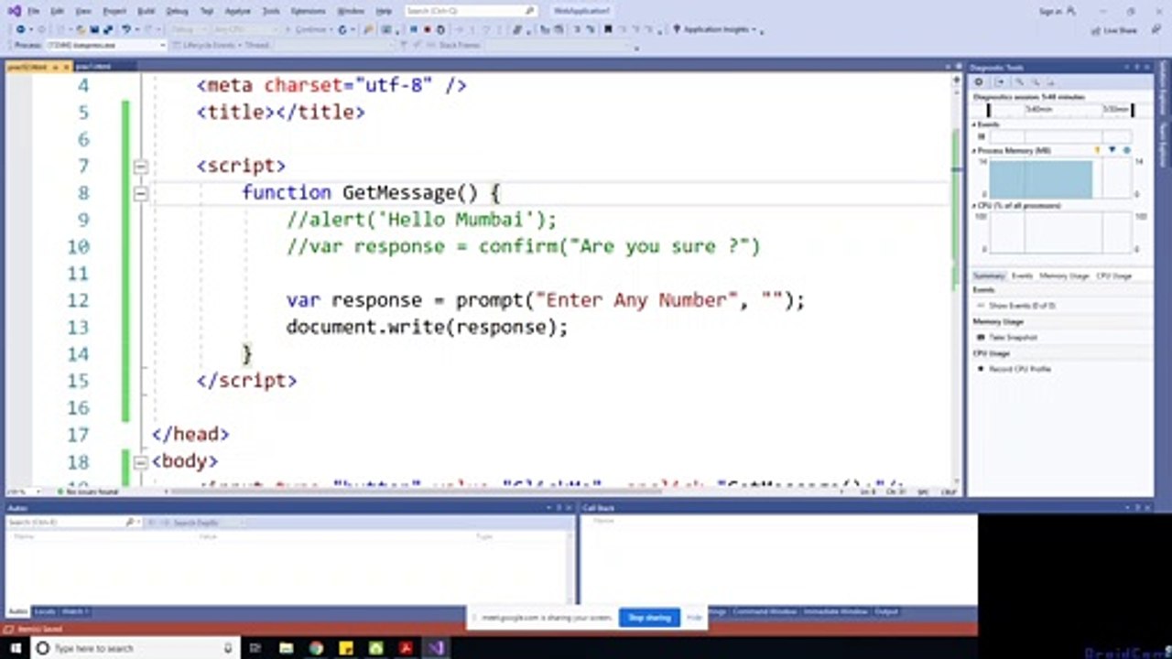Click the Windows Start button
1172x659 pixels.
[x=15, y=648]
